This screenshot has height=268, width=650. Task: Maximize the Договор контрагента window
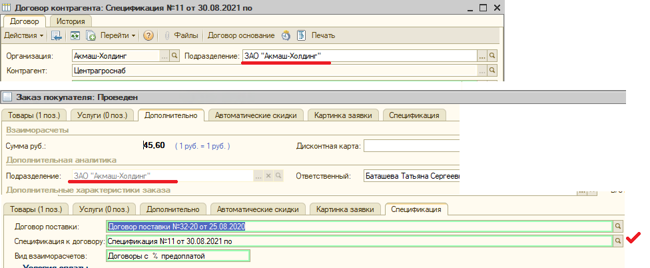click(483, 7)
